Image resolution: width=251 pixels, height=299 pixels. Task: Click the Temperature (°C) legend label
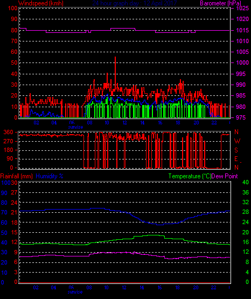tap(190, 176)
